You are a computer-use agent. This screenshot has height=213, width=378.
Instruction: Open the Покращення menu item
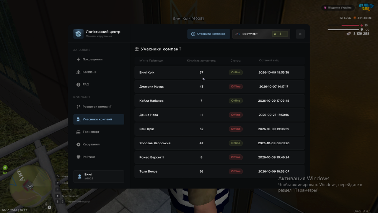(99, 60)
